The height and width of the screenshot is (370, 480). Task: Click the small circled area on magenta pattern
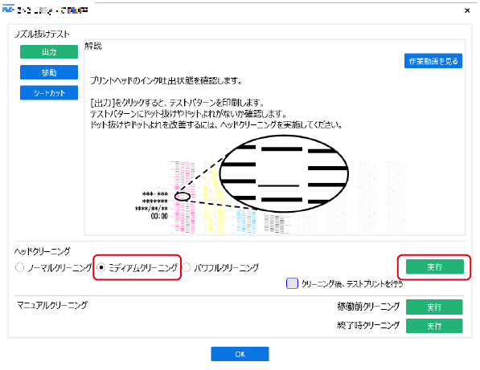click(183, 197)
